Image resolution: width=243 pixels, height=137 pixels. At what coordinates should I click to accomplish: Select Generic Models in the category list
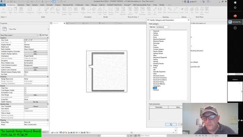click(158, 51)
